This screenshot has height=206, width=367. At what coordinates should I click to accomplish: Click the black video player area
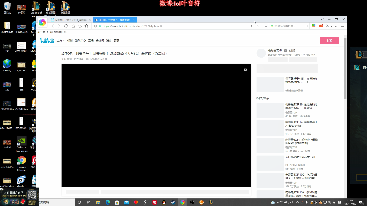156,125
